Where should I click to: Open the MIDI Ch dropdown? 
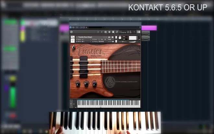(x=84, y=41)
